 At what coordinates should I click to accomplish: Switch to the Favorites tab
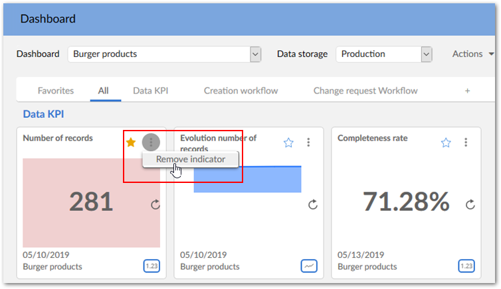coord(56,91)
